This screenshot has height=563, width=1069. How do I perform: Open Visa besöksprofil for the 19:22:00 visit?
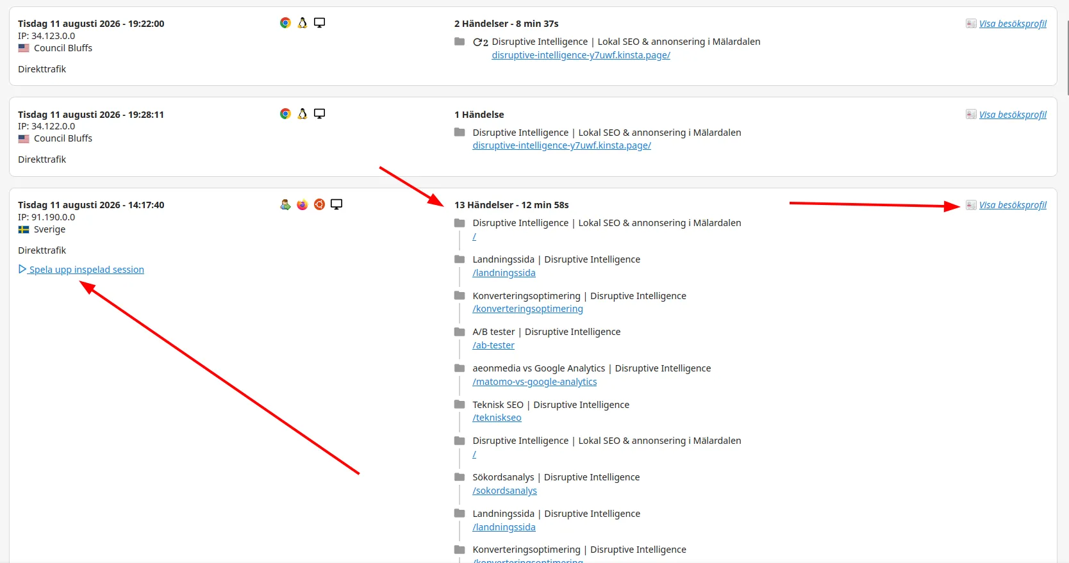click(x=1013, y=24)
